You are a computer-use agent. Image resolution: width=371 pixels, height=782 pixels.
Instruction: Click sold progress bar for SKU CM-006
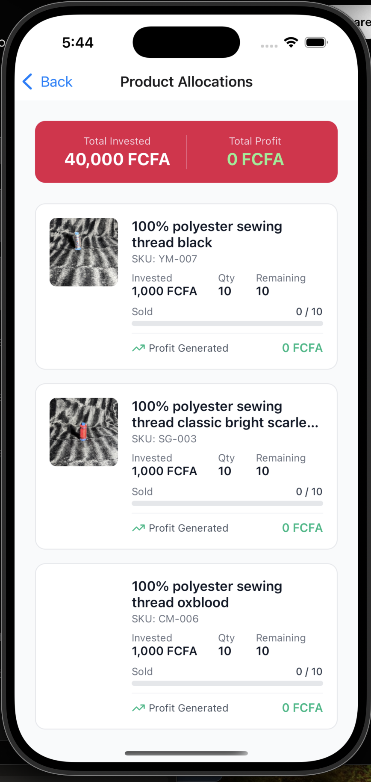[227, 684]
